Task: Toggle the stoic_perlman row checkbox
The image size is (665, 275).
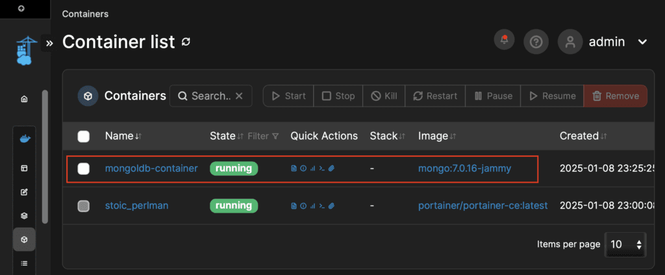Action: tap(83, 206)
